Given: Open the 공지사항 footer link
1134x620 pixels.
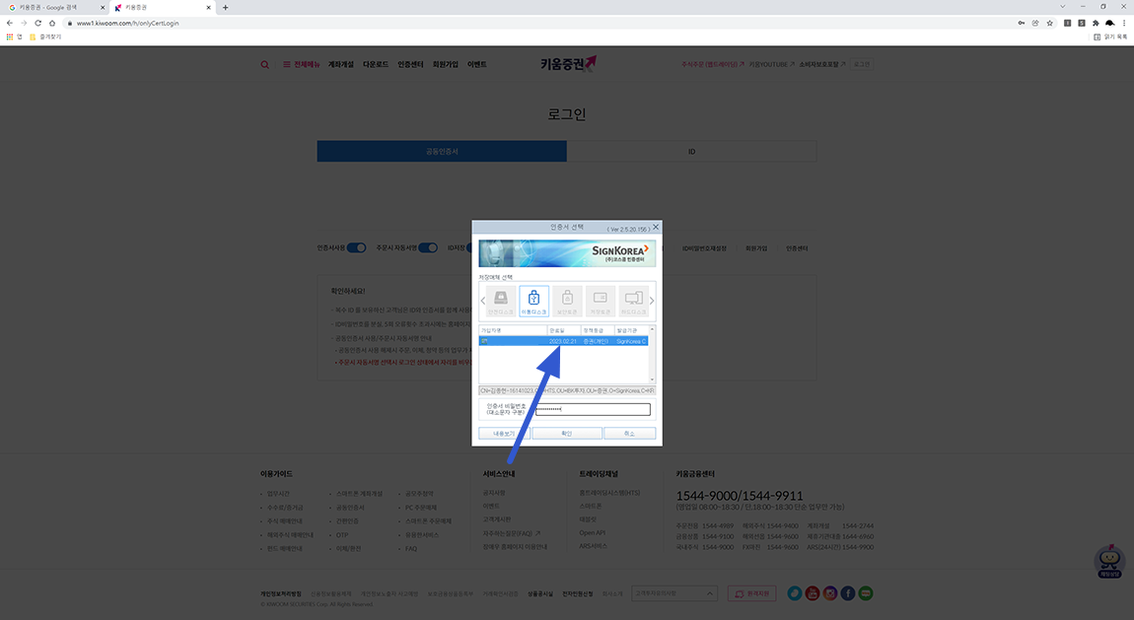Looking at the screenshot, I should click(494, 492).
